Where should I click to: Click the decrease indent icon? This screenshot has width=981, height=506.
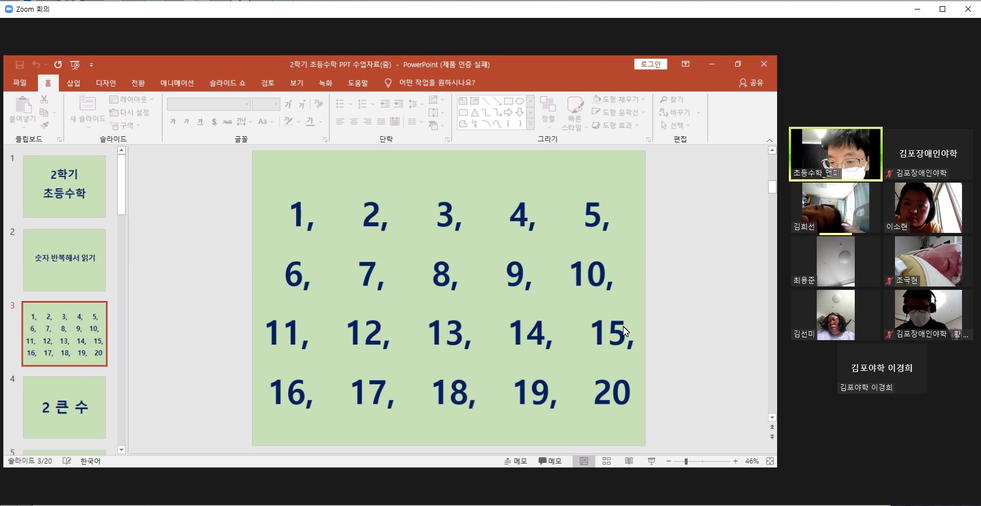[x=385, y=104]
